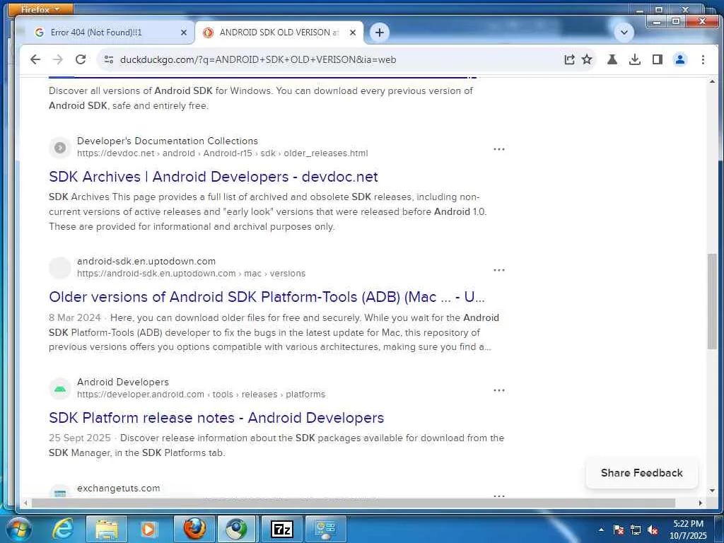Expand the tab search chevron
Viewport: 724px width, 543px height.
click(624, 33)
